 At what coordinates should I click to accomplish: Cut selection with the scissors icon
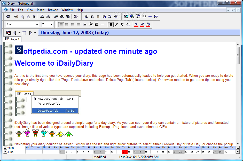pos(86,17)
